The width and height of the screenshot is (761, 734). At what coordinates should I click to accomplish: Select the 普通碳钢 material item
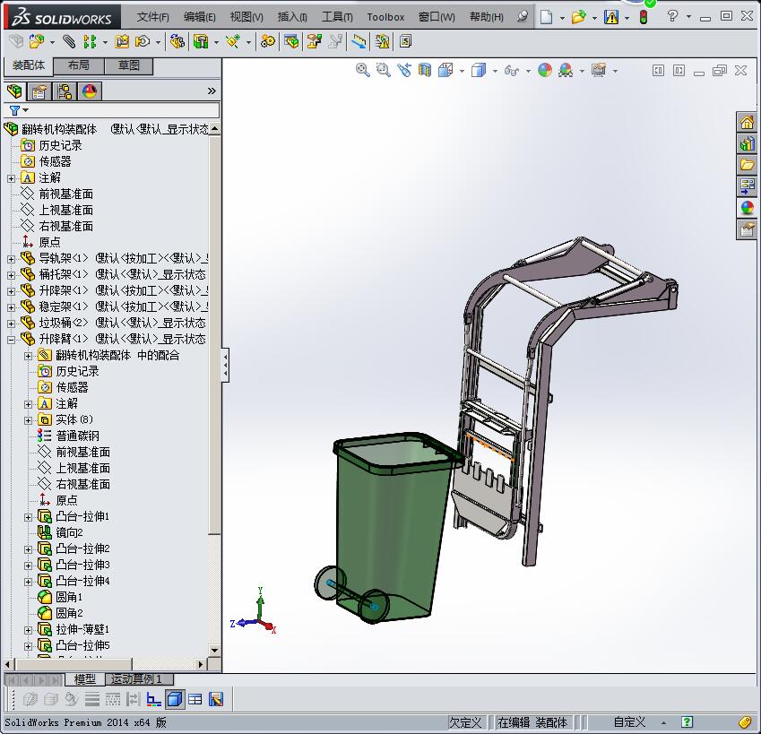pos(78,436)
